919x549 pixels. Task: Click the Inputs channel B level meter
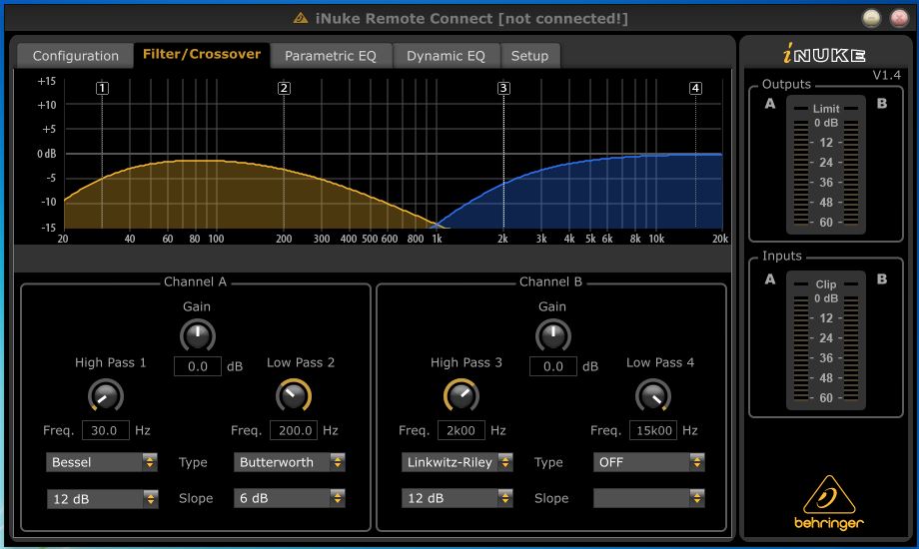pyautogui.click(x=851, y=348)
